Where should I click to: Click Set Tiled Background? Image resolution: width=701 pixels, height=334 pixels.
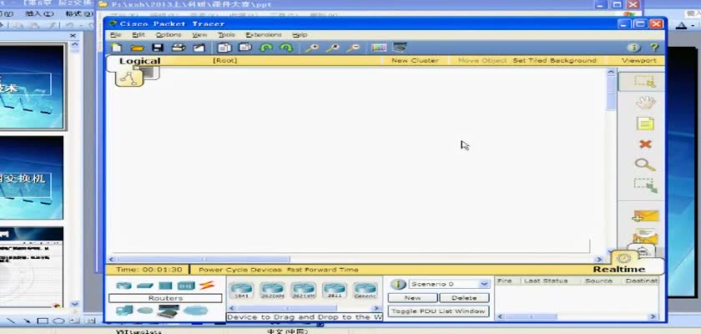coord(554,60)
